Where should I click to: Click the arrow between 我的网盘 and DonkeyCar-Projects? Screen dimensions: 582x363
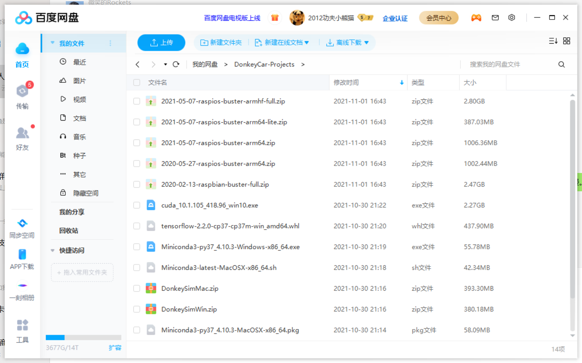226,64
